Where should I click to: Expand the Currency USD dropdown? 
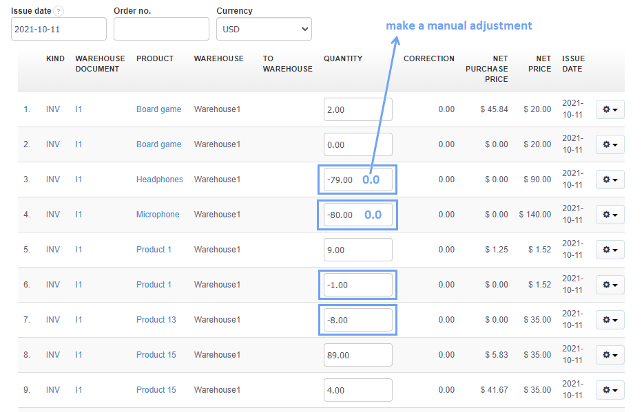[x=264, y=29]
